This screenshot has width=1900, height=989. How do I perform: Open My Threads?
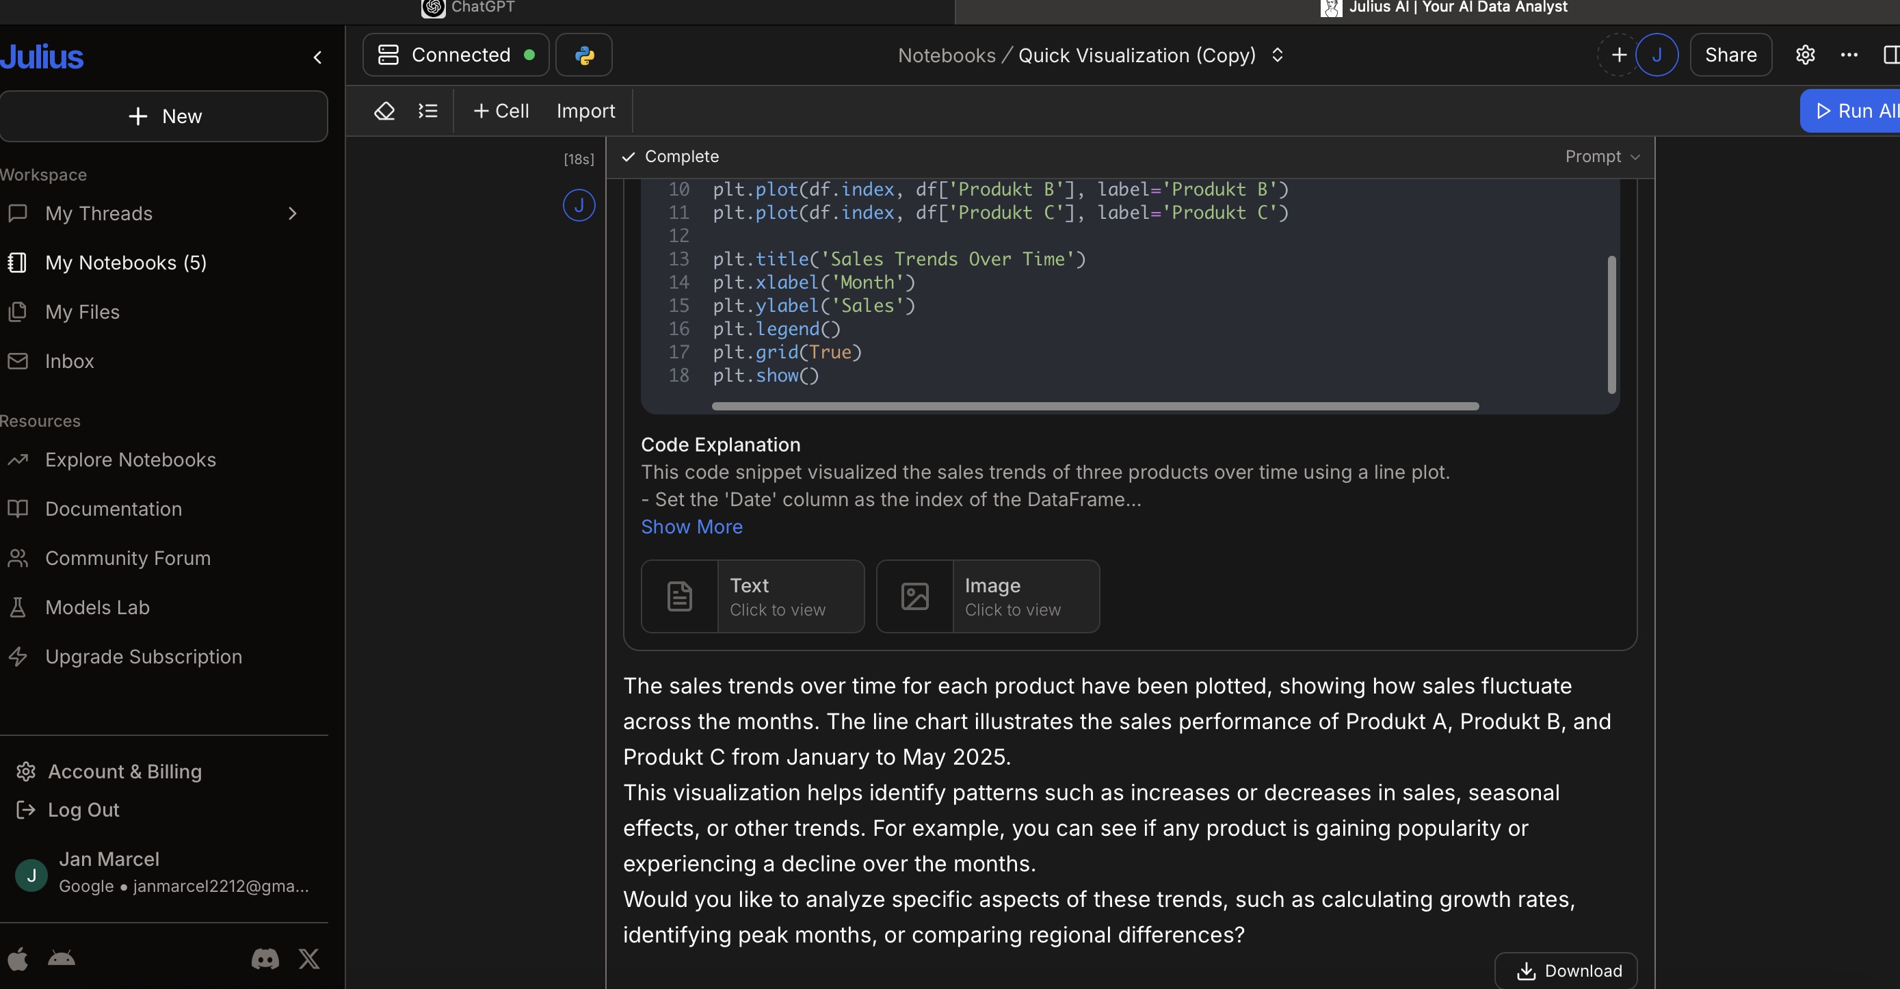pos(99,214)
